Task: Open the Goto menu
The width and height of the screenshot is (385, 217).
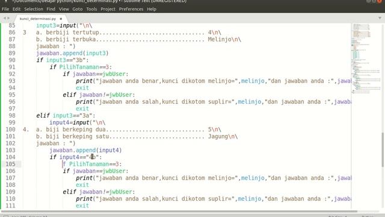Action: point(78,9)
